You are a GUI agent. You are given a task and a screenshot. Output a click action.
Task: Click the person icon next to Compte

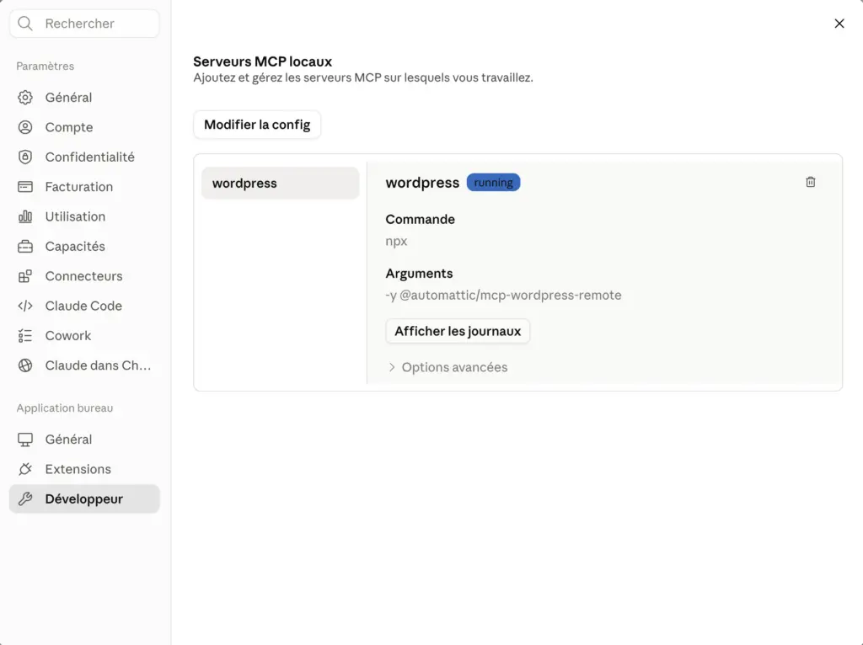pos(25,127)
